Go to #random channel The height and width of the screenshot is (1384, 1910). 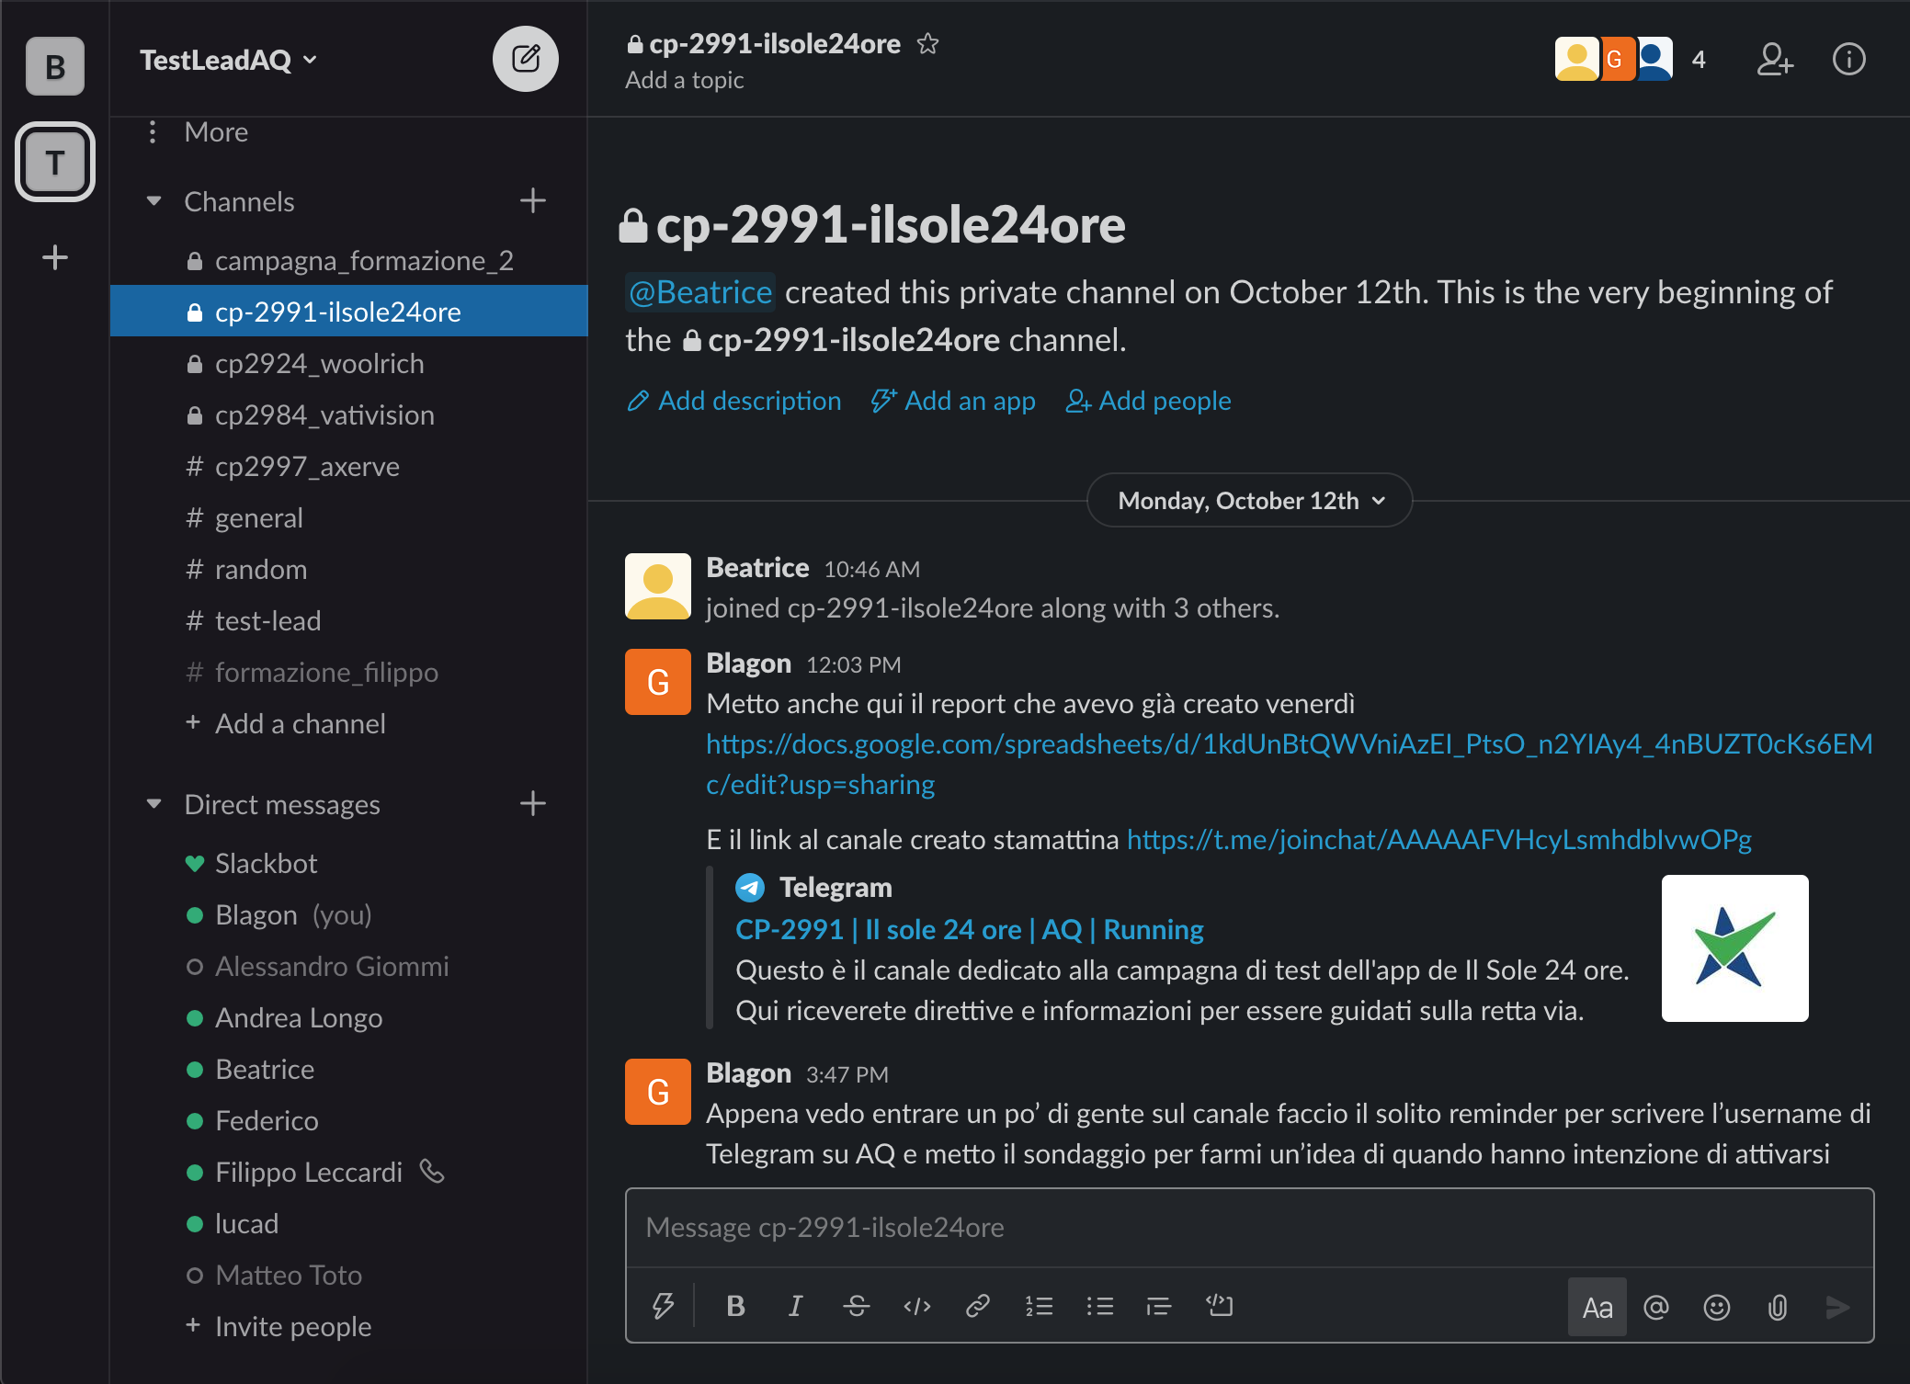(349, 570)
